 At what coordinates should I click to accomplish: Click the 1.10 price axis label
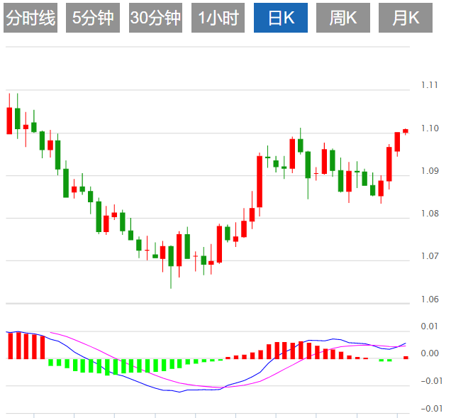(430, 128)
